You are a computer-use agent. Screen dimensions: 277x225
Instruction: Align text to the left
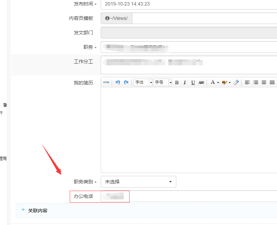[247, 82]
